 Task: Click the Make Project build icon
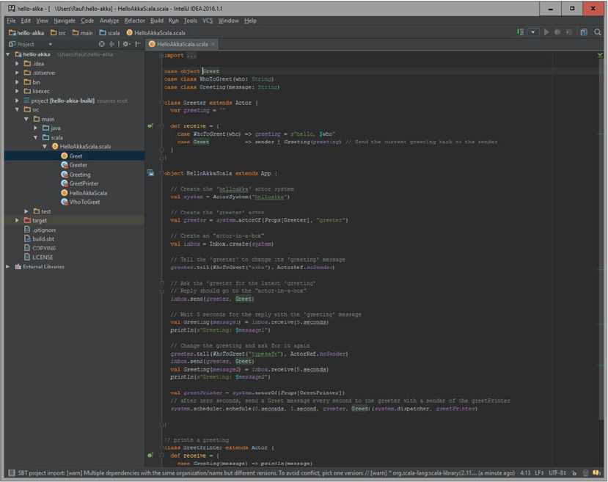[520, 32]
